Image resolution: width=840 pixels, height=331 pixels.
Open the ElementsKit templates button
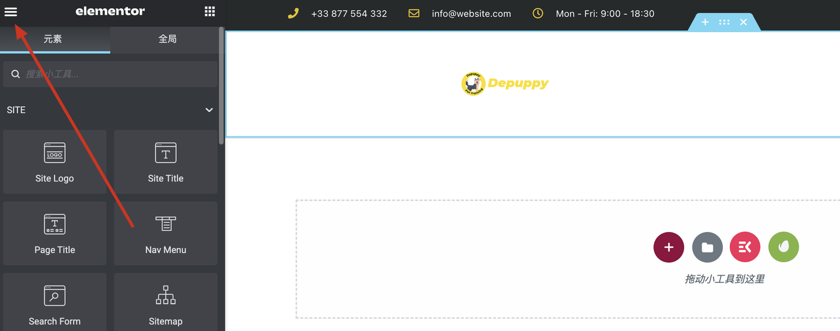tap(745, 247)
